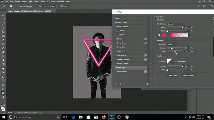Select the solid color radio button
214x120 pixels.
tap(159, 35)
